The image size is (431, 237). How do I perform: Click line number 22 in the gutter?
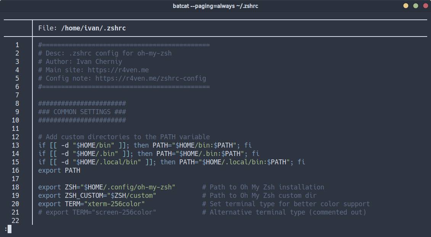coord(15,221)
